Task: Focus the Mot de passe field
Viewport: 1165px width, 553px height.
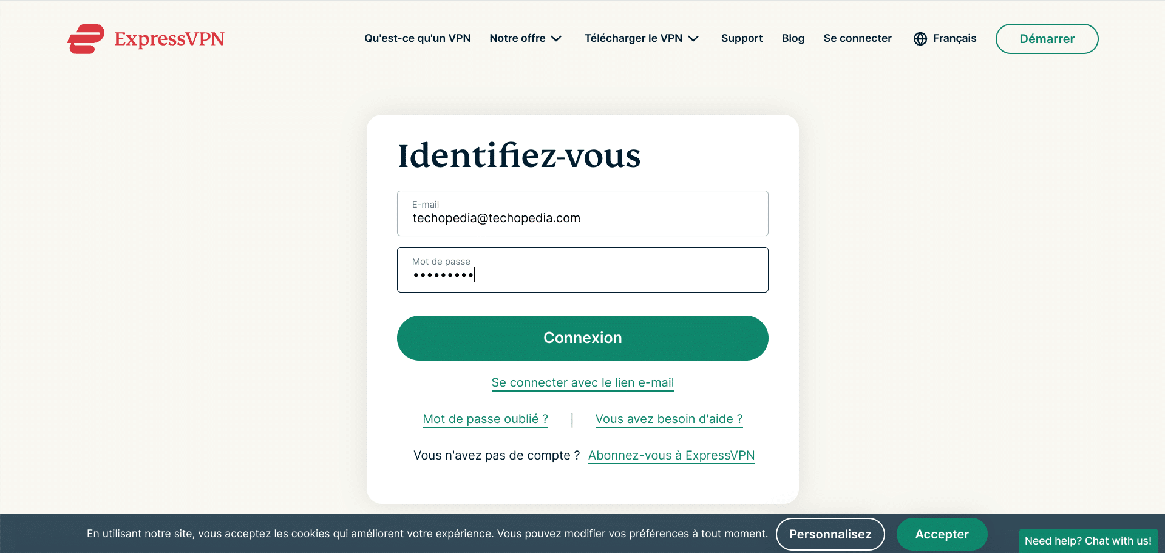Action: [x=583, y=270]
